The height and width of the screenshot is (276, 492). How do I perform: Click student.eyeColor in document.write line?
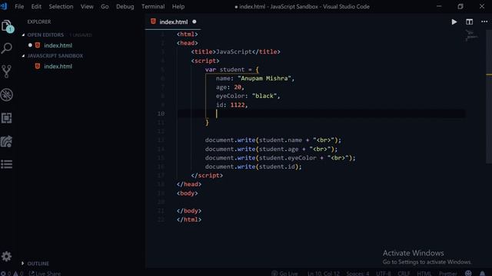pos(288,158)
